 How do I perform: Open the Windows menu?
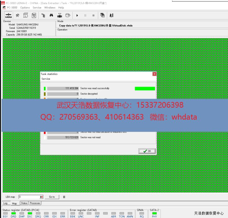pyautogui.click(x=50, y=8)
